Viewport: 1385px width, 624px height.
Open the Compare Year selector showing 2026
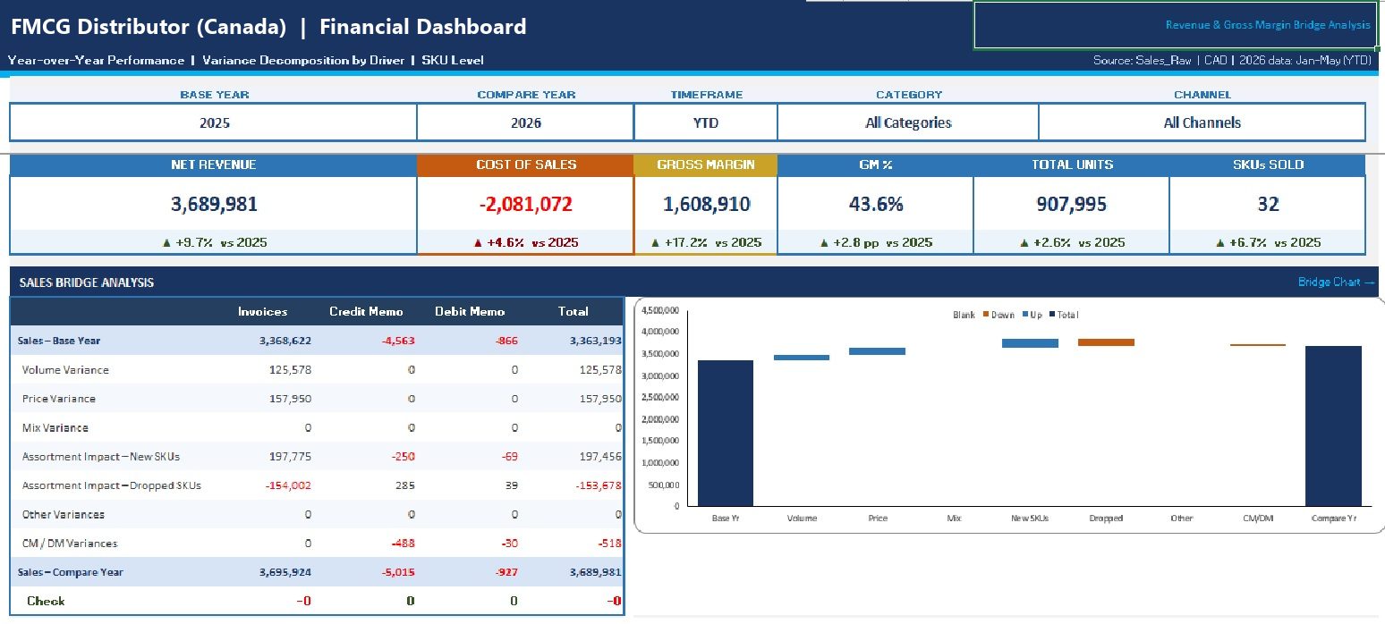[x=525, y=122]
